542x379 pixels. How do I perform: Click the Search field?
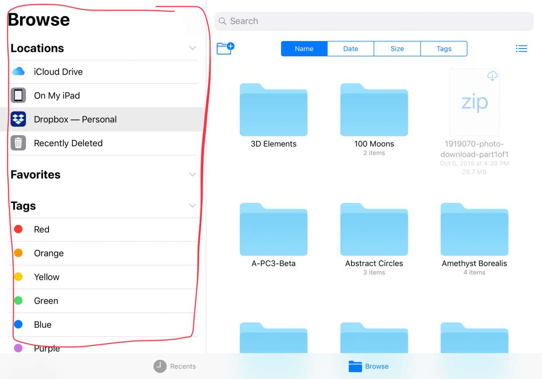(374, 21)
